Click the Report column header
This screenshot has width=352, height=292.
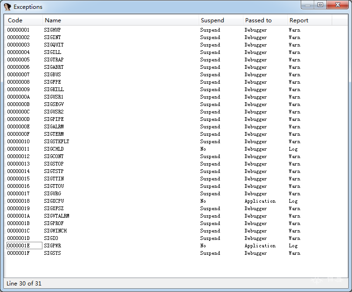310,20
